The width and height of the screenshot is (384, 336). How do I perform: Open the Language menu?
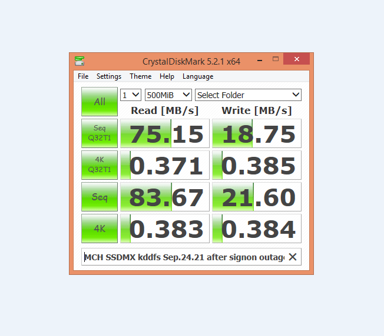[198, 76]
